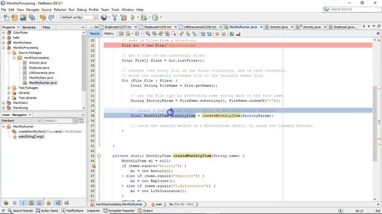This screenshot has width=382, height=214.
Task: Open the Refactor menu
Action: tap(60, 10)
